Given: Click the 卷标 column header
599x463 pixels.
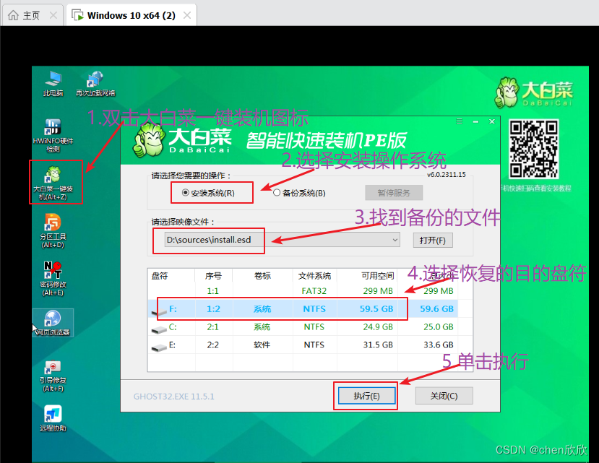Looking at the screenshot, I should pyautogui.click(x=262, y=276).
